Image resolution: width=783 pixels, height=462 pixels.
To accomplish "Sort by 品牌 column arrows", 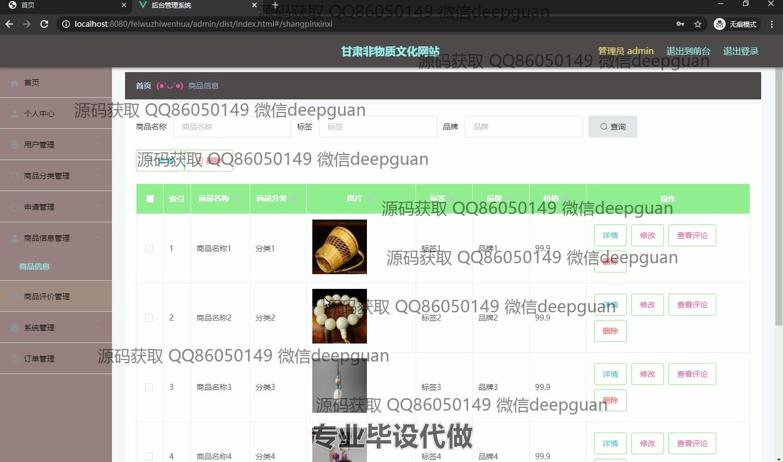I will click(x=509, y=198).
